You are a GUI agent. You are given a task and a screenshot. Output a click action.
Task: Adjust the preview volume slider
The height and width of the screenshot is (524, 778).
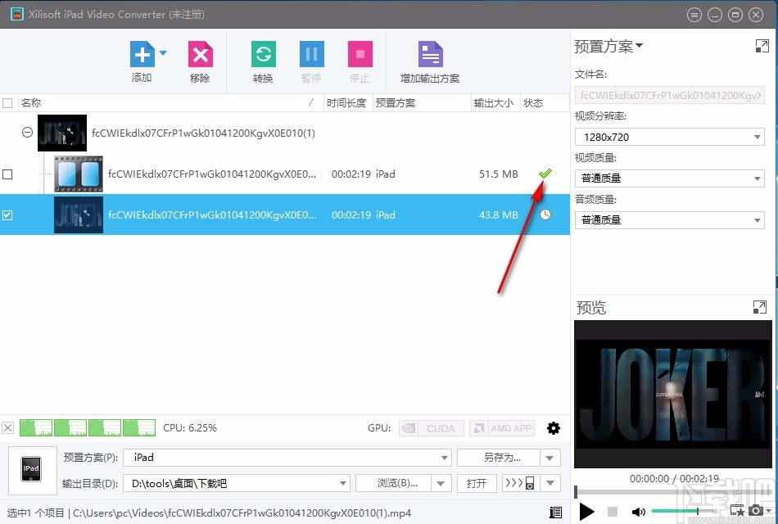(686, 511)
